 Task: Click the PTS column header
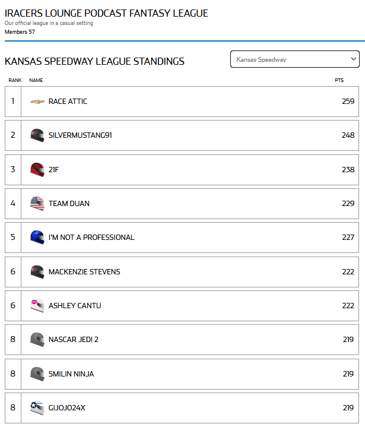[x=339, y=80]
